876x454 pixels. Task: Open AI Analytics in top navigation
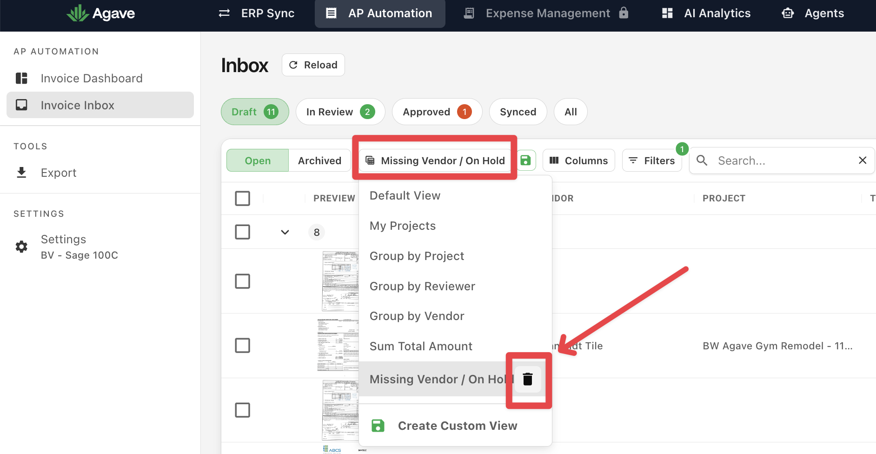pos(706,13)
